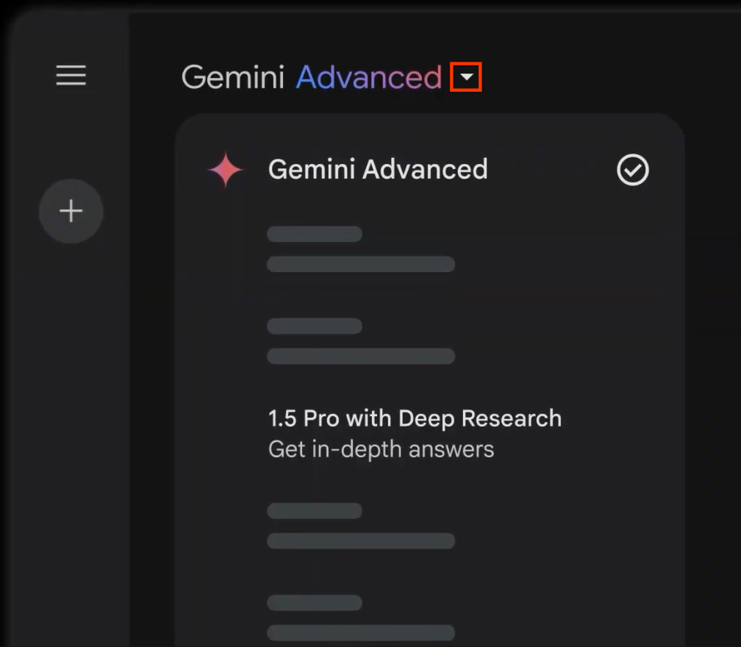Expand the dropdown beside the Advanced label
The height and width of the screenshot is (647, 741).
[465, 76]
